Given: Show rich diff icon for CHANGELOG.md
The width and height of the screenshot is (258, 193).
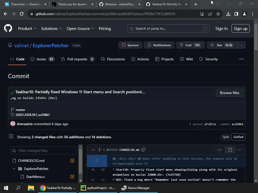Looking at the screenshot, I should (230, 150).
